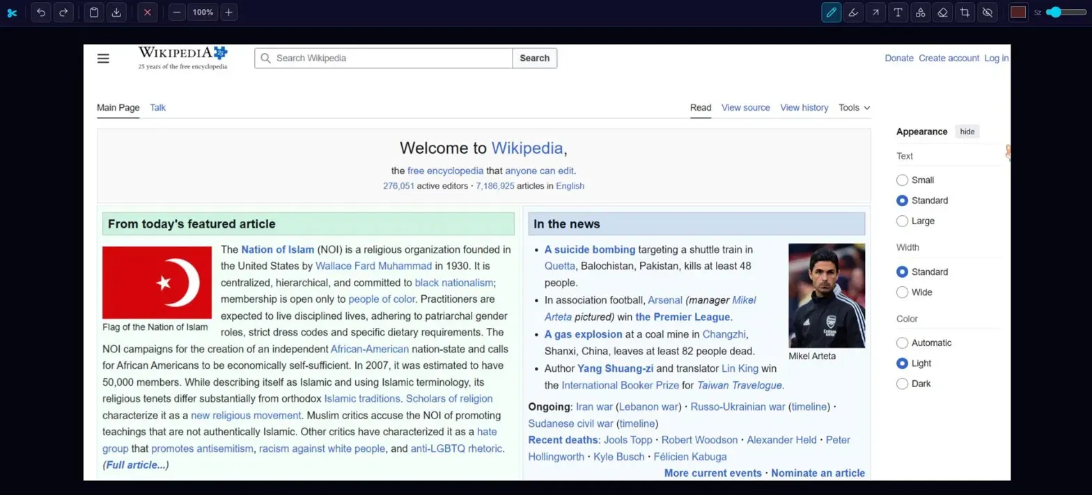
Task: Select the Shapes tool
Action: click(920, 13)
